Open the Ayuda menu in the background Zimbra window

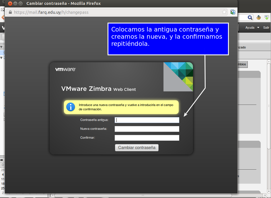(x=250, y=28)
